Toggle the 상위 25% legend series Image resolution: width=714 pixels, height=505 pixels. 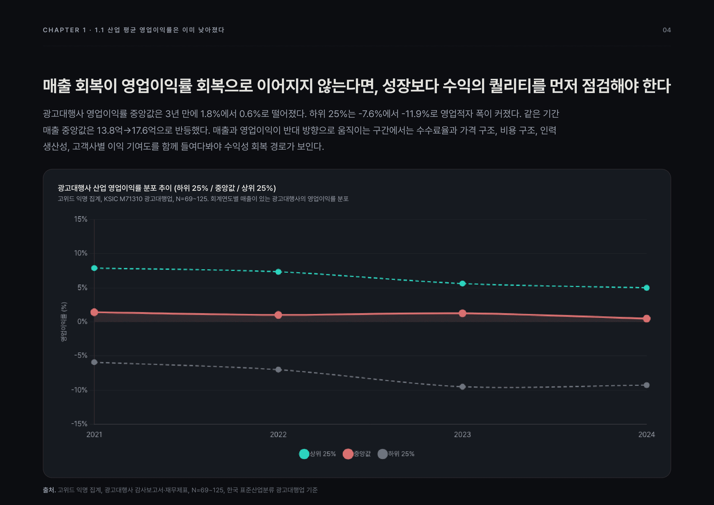(x=317, y=454)
